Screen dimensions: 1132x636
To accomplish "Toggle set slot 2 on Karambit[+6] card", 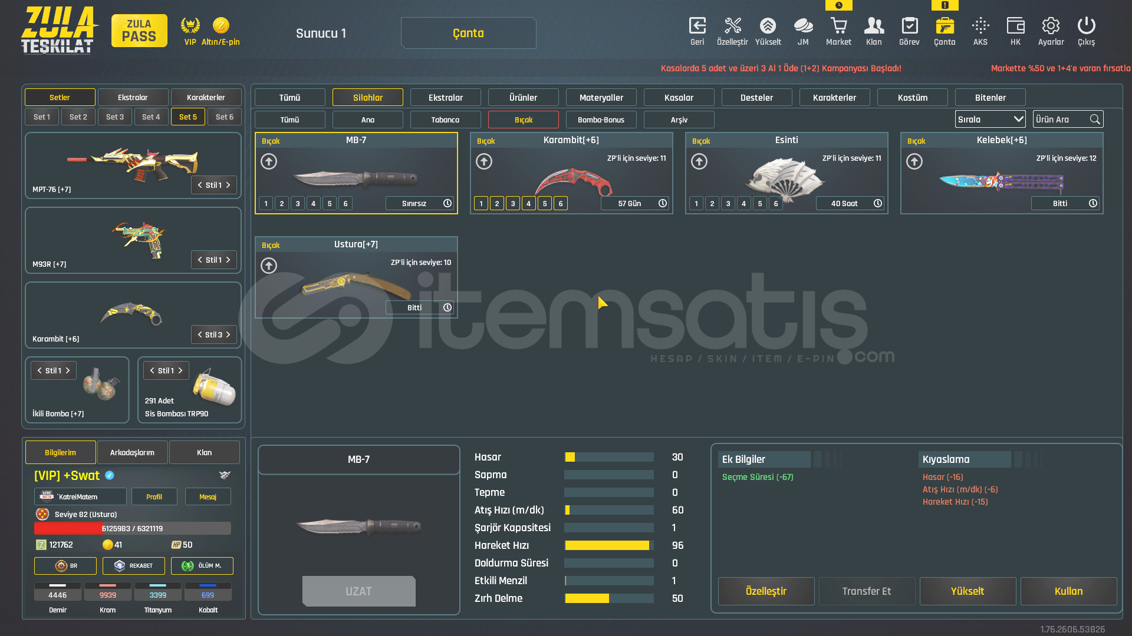I will (x=497, y=204).
